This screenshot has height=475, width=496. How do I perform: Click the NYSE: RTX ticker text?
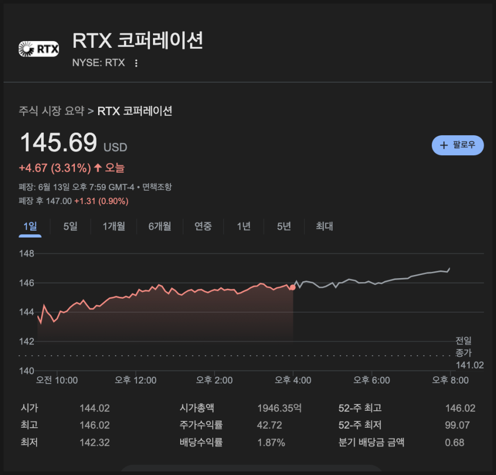(99, 63)
